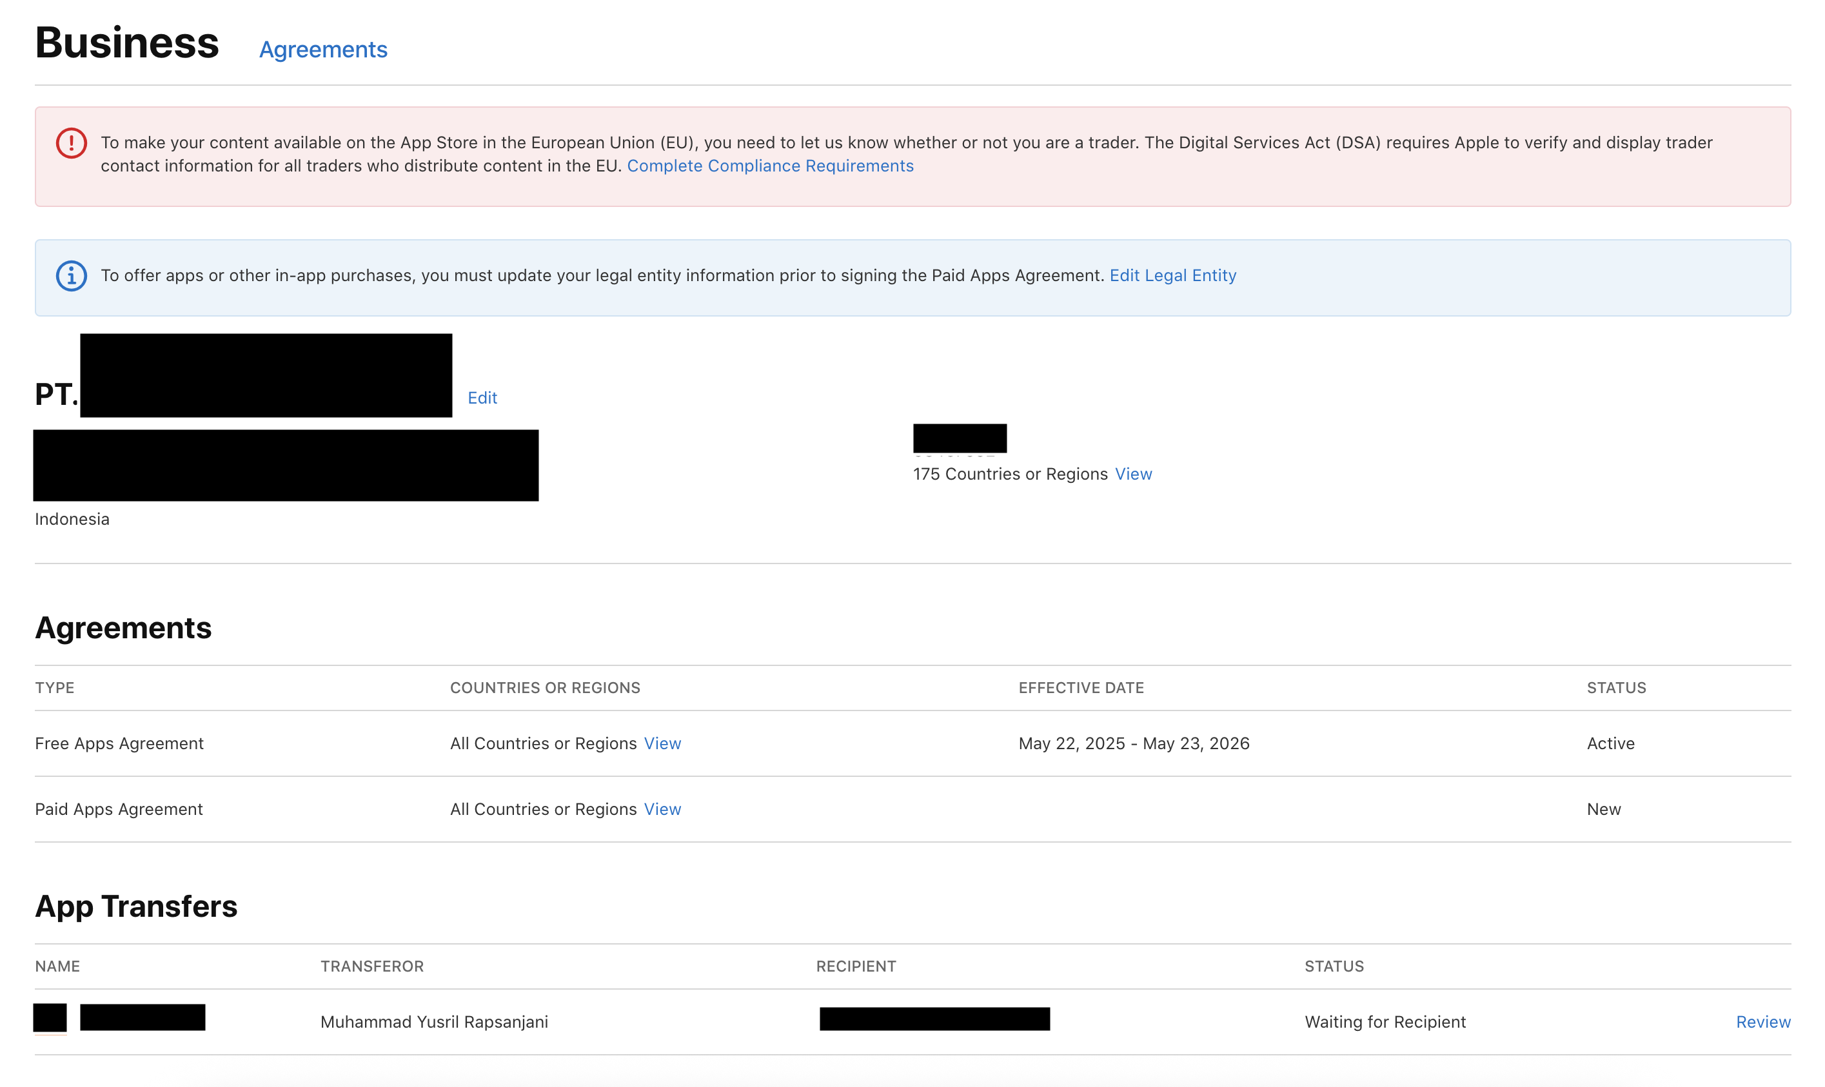Viewport: 1825px width, 1087px height.
Task: Click the STATUS header in Agreements table
Action: point(1615,688)
